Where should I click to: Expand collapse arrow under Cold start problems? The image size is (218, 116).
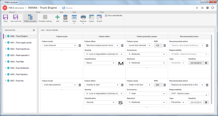coord(62,90)
